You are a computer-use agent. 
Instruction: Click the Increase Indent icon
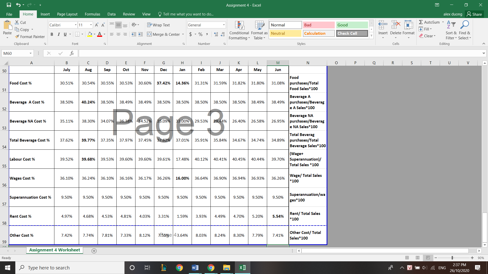[x=141, y=34]
